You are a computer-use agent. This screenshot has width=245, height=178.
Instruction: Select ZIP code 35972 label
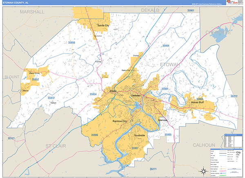click(x=51, y=98)
